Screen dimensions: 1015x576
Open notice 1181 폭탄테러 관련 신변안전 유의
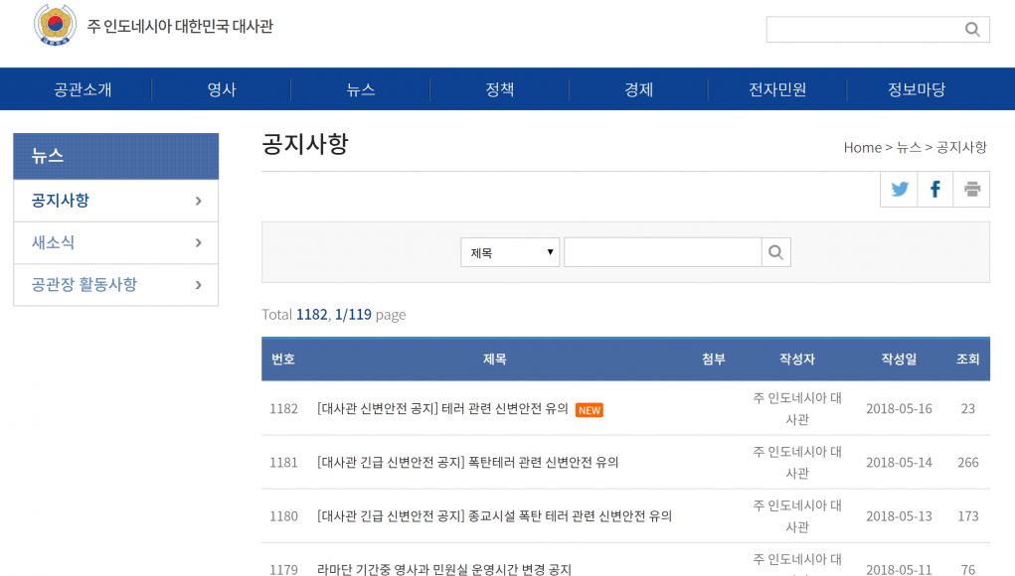pos(467,462)
